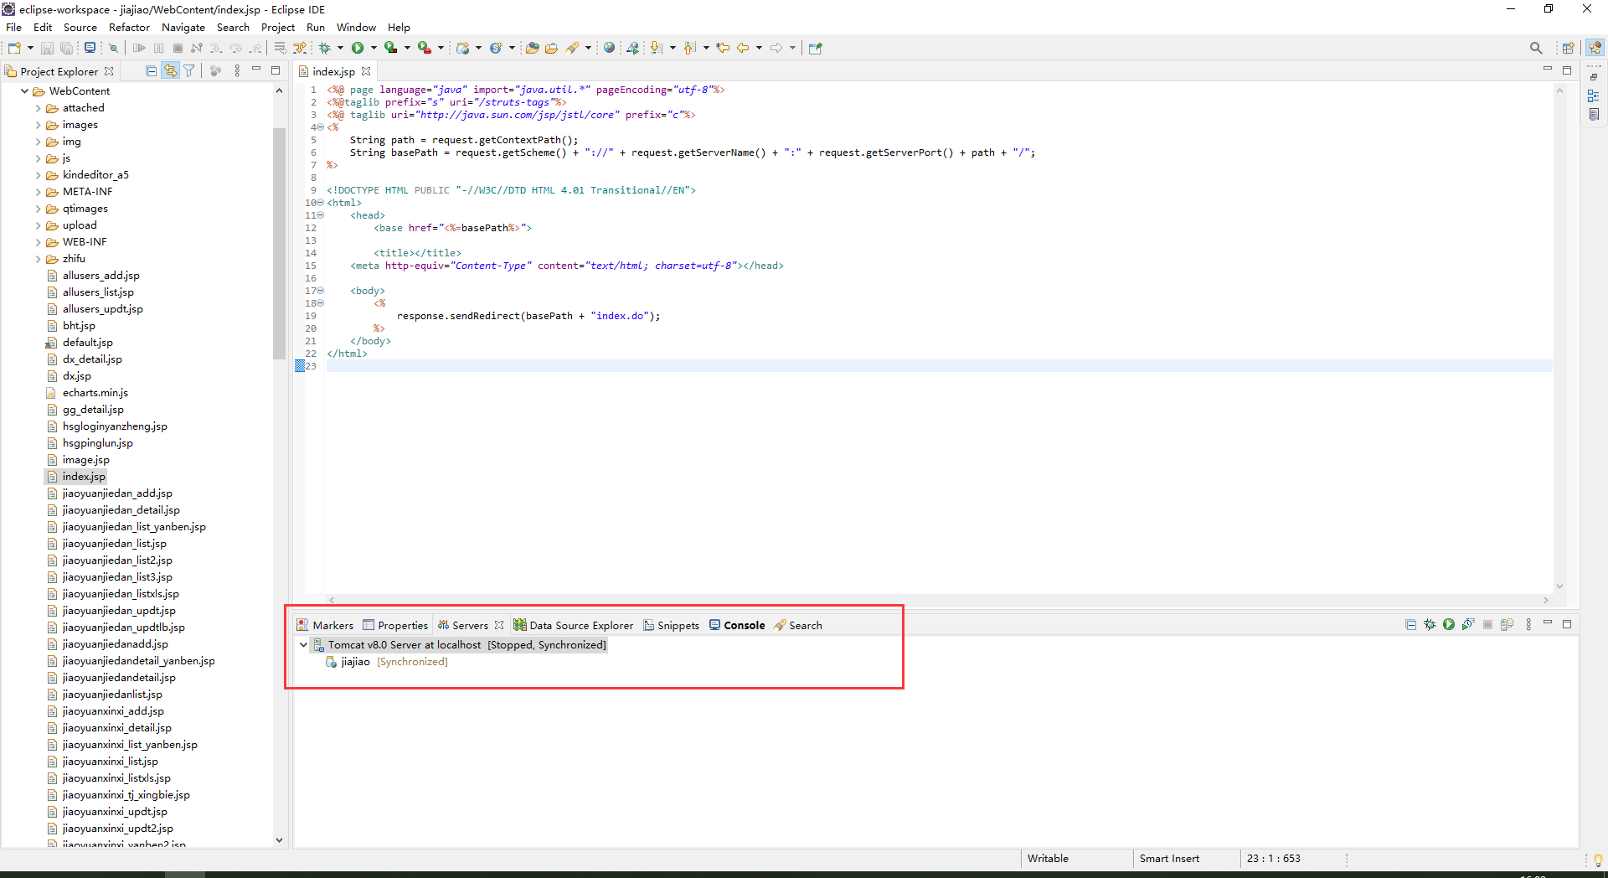Click the toolbar search magnifier icon
Screen dimensions: 1608x878
point(1536,48)
